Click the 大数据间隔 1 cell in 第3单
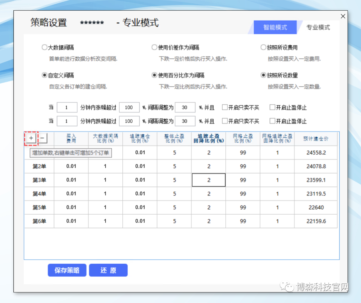Screen dimensions: 361x303 tap(105, 180)
